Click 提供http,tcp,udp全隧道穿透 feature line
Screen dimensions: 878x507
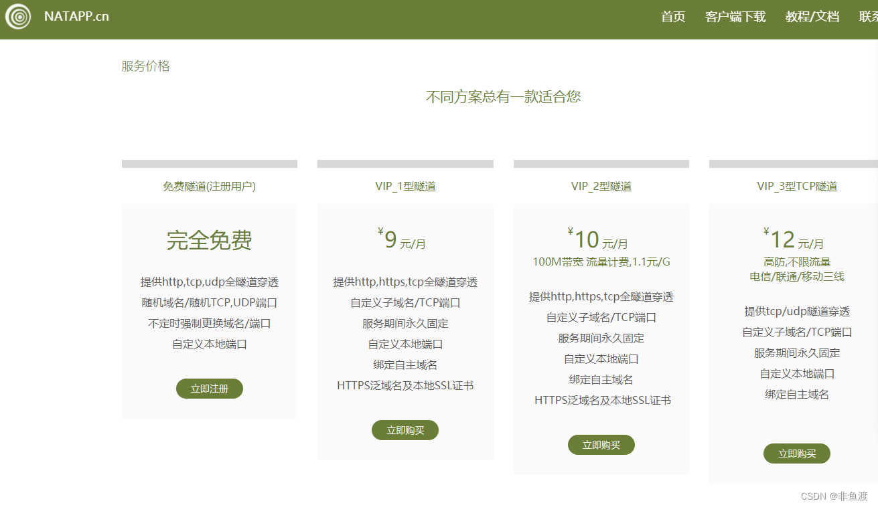[x=210, y=282]
